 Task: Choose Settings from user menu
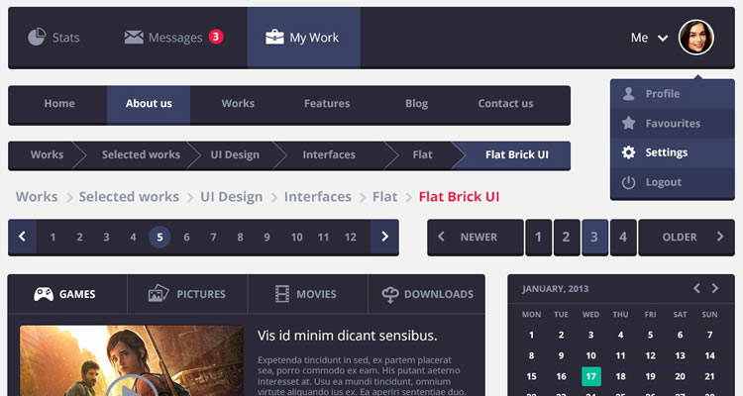[x=666, y=152]
